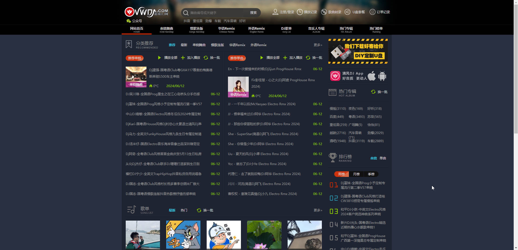Switch ranking to 季榜

pyautogui.click(x=371, y=174)
